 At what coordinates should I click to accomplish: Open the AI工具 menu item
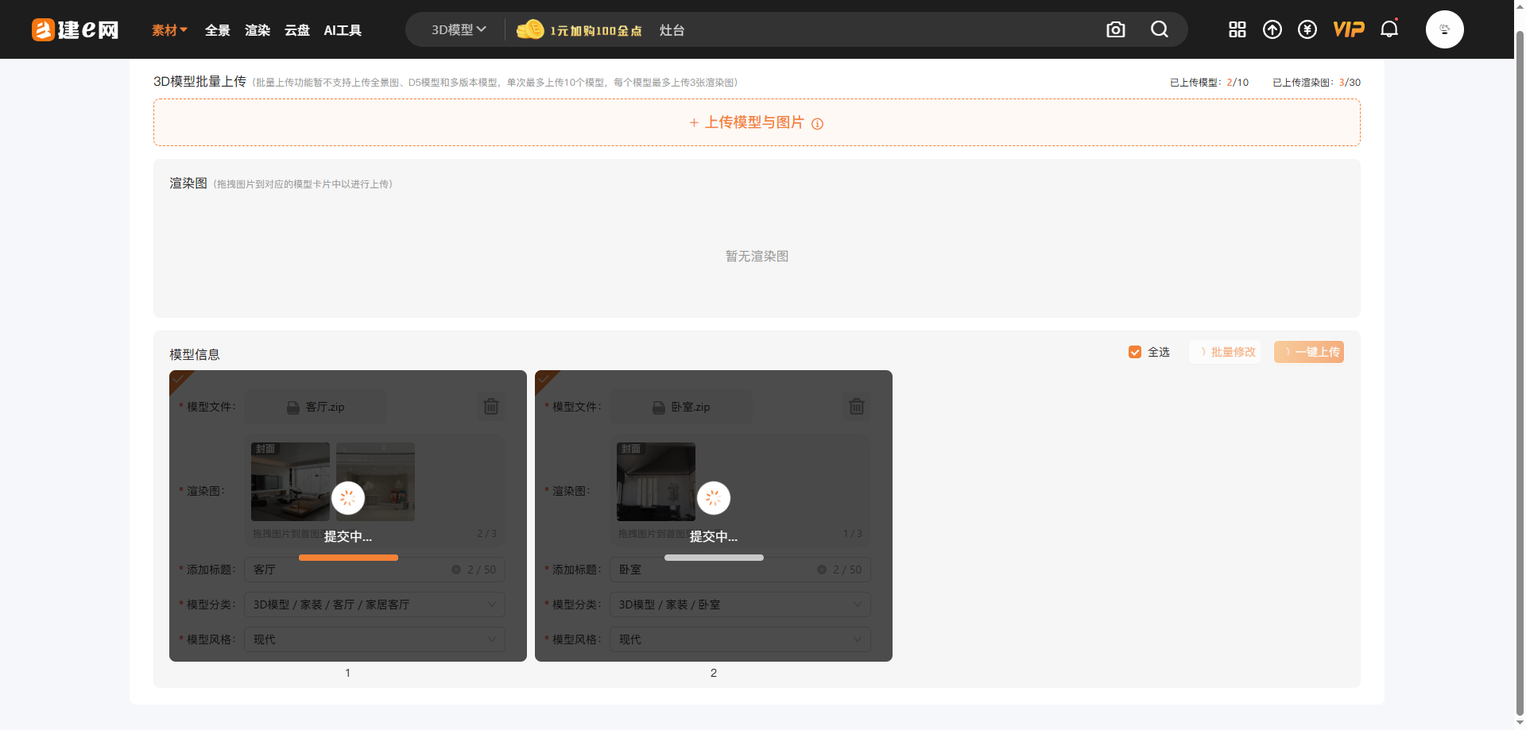click(x=343, y=30)
